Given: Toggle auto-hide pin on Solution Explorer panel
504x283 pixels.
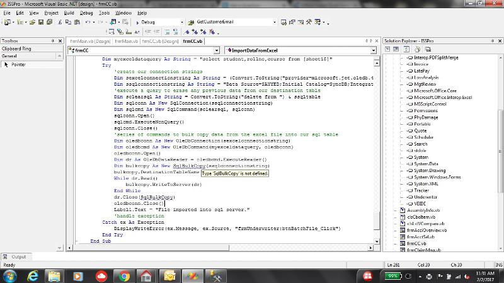Looking at the screenshot, I should [493, 41].
